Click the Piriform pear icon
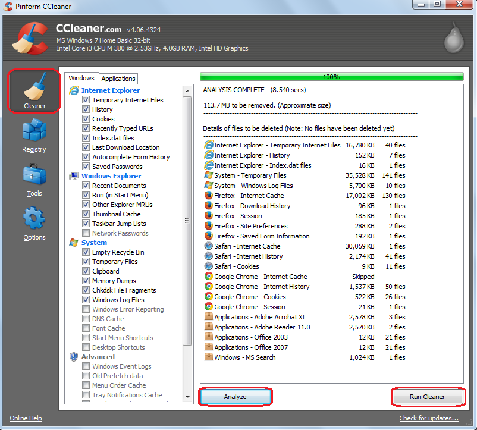Screen dimensions: 477x430 pos(454,37)
